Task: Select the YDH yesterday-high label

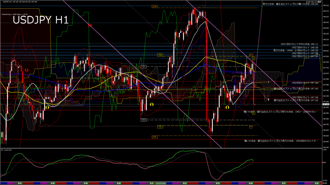Action: click(x=160, y=55)
